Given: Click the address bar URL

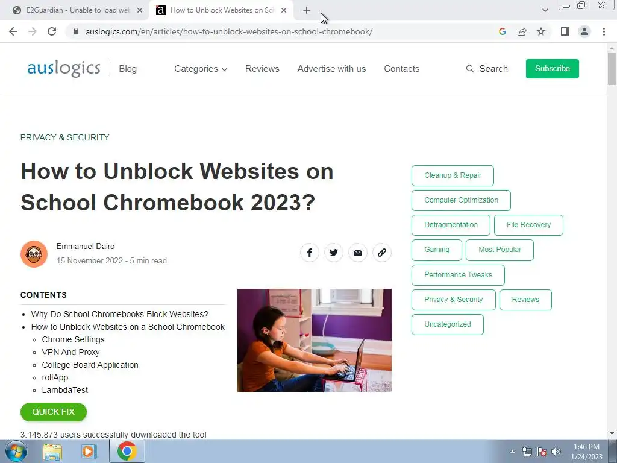Looking at the screenshot, I should (x=228, y=31).
